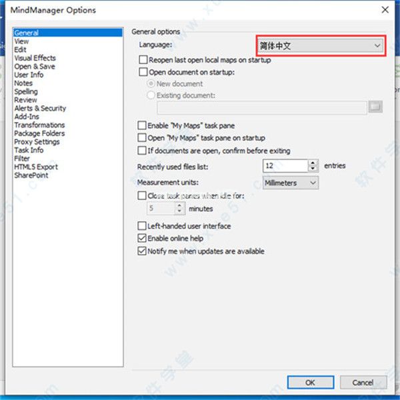This screenshot has height=400, width=400.
Task: Close the MindManager Options dialog
Action: tap(385, 10)
